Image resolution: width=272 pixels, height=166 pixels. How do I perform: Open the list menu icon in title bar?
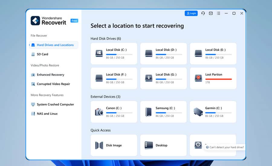coord(219,13)
